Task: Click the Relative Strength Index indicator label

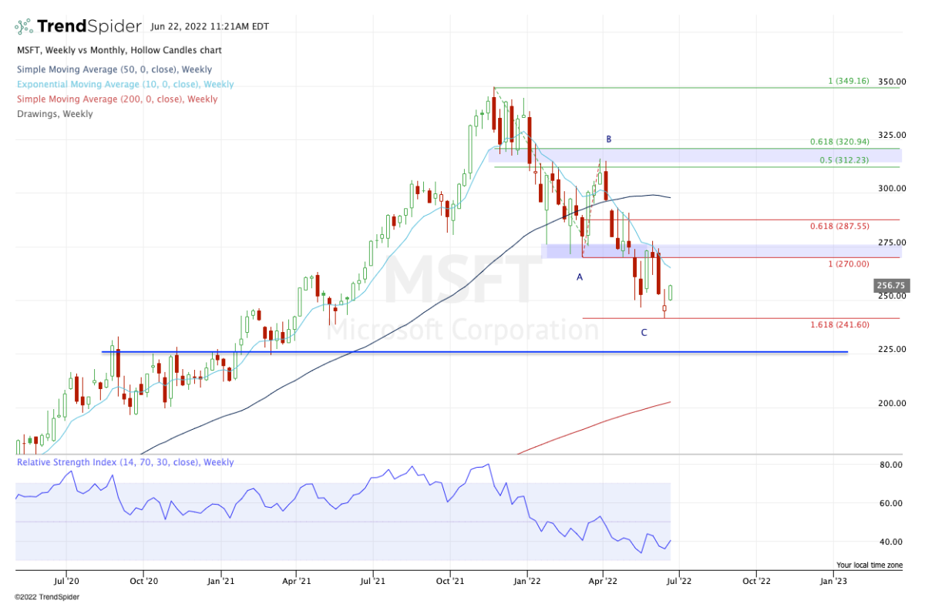Action: click(125, 462)
